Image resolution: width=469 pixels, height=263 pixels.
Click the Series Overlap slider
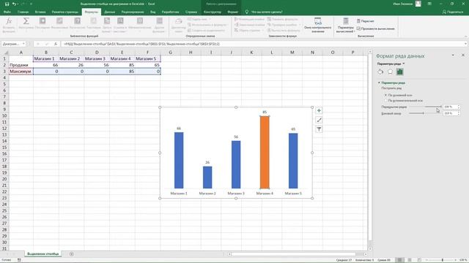point(425,107)
